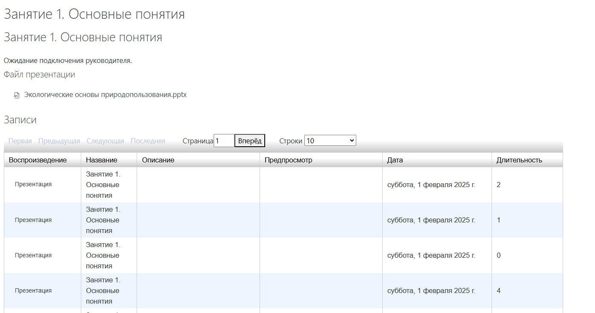Open Экологические основы природопользования.pptx file link
This screenshot has width=595, height=313.
[105, 95]
